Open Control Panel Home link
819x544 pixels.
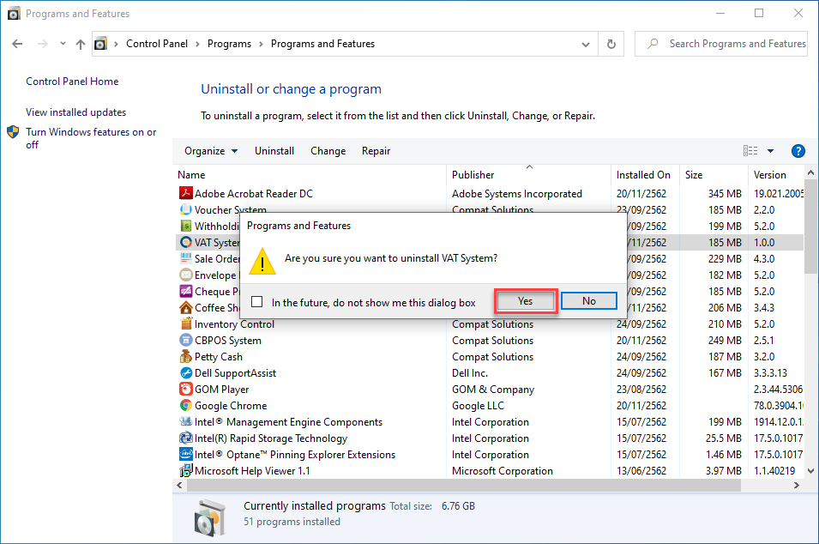click(72, 82)
